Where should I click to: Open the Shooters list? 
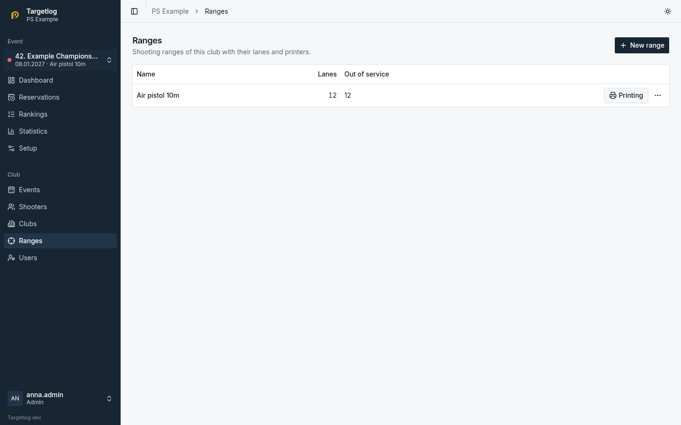pos(60,207)
